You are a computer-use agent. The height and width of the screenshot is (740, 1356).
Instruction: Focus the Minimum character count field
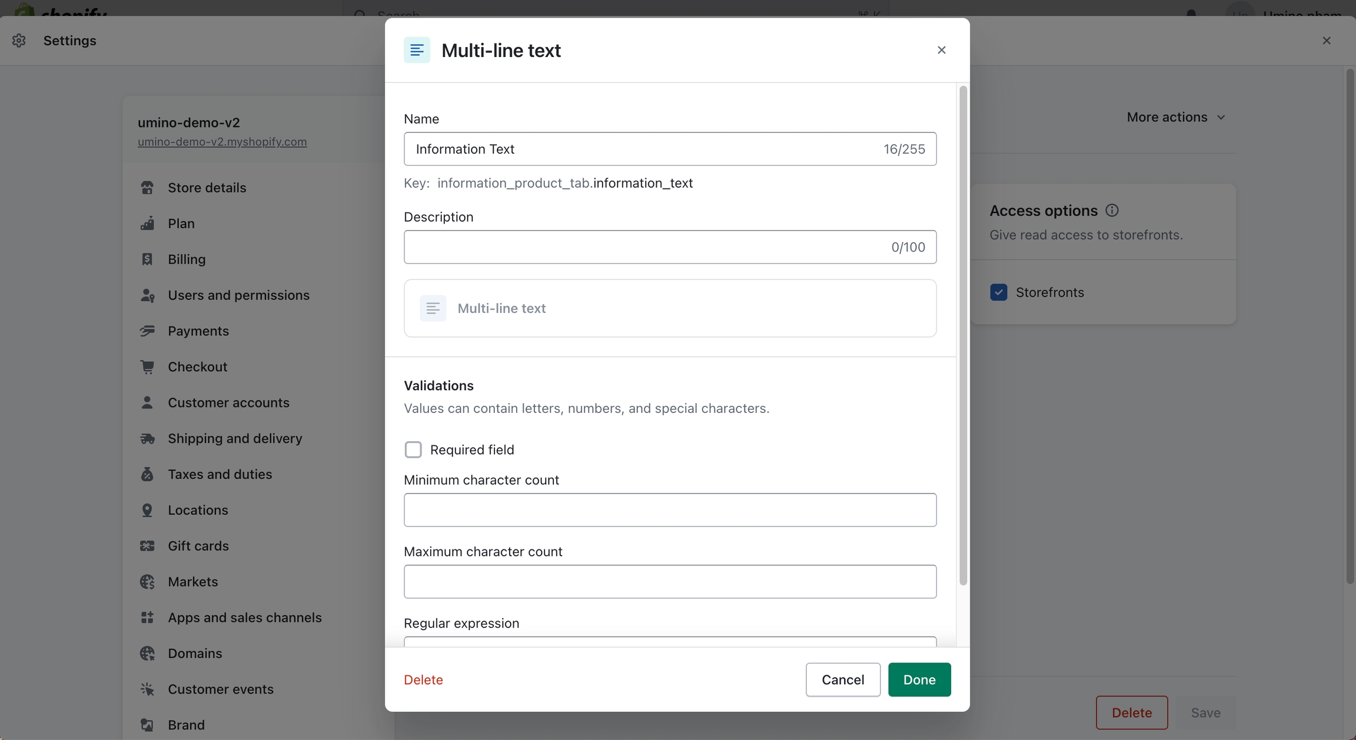point(670,510)
